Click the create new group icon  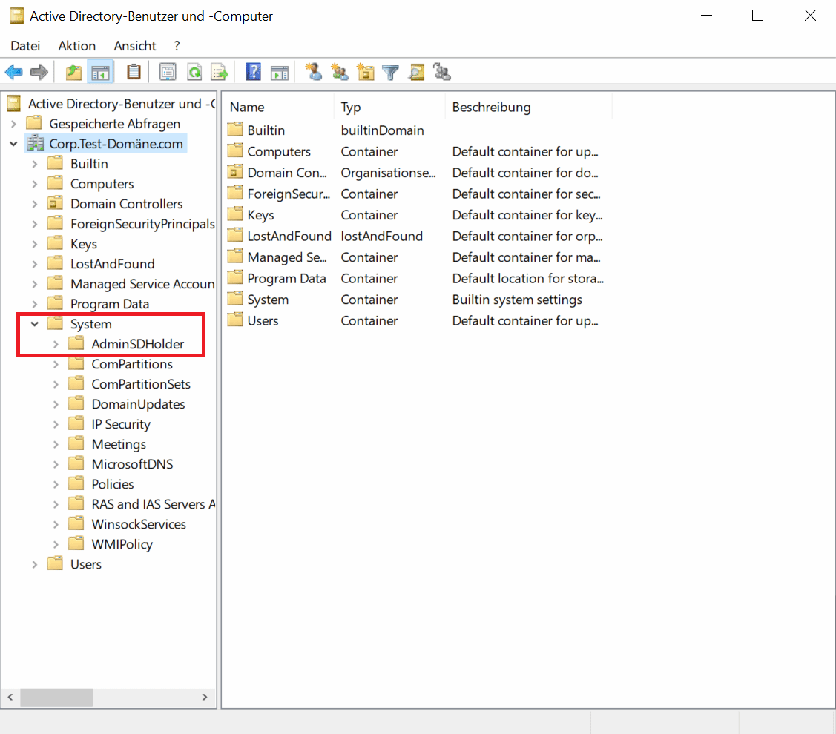click(x=340, y=72)
